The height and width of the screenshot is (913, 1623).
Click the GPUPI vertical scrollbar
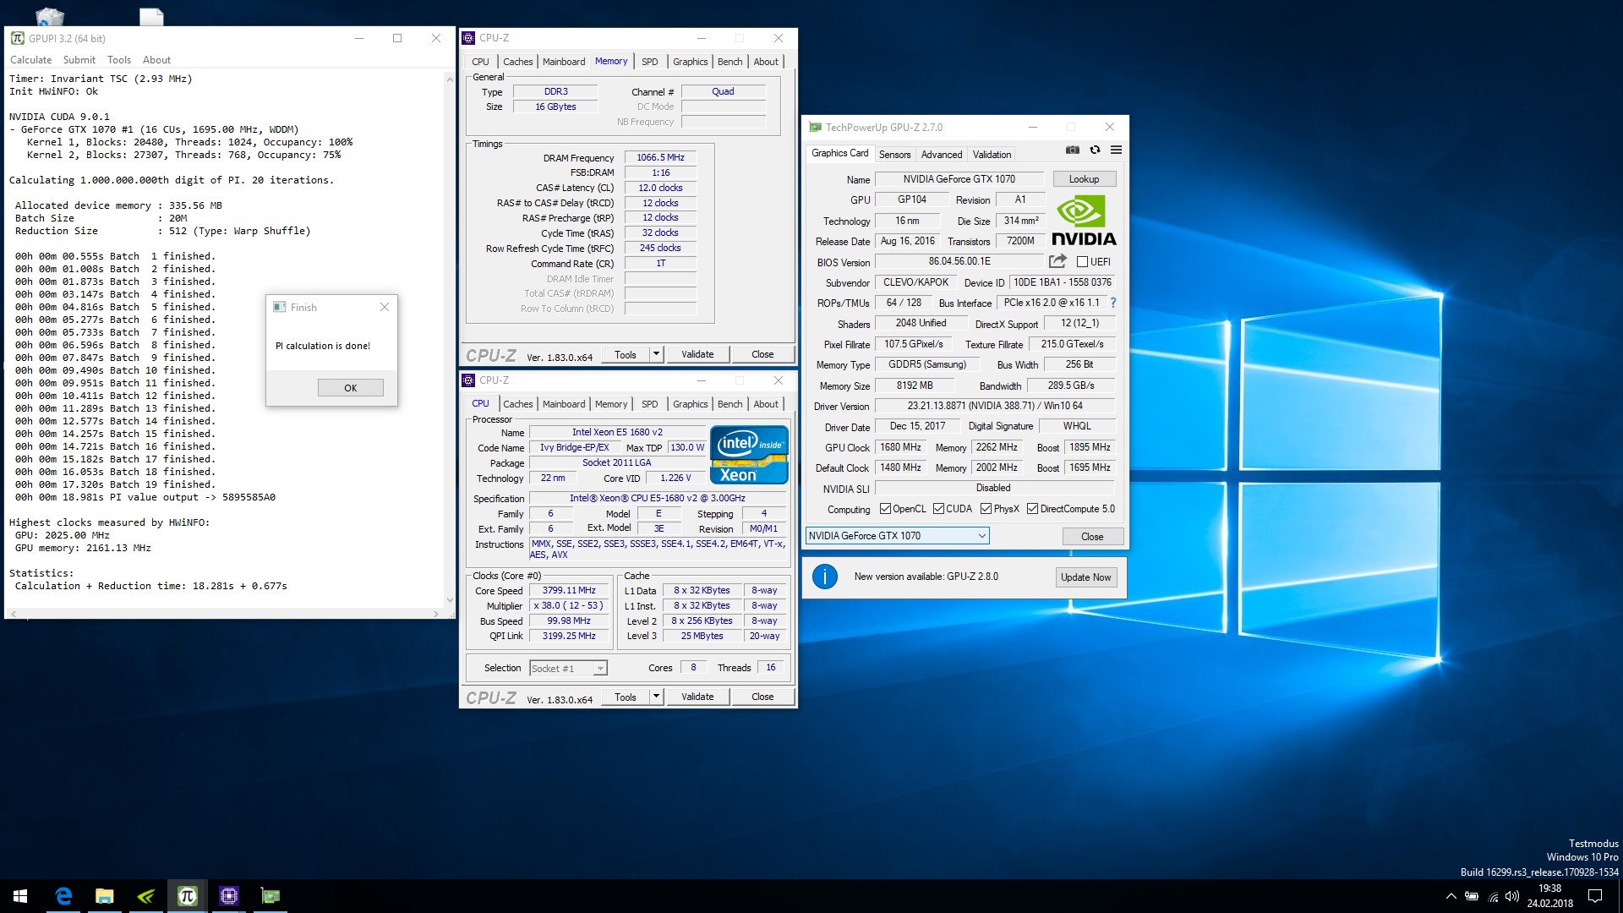tap(449, 340)
